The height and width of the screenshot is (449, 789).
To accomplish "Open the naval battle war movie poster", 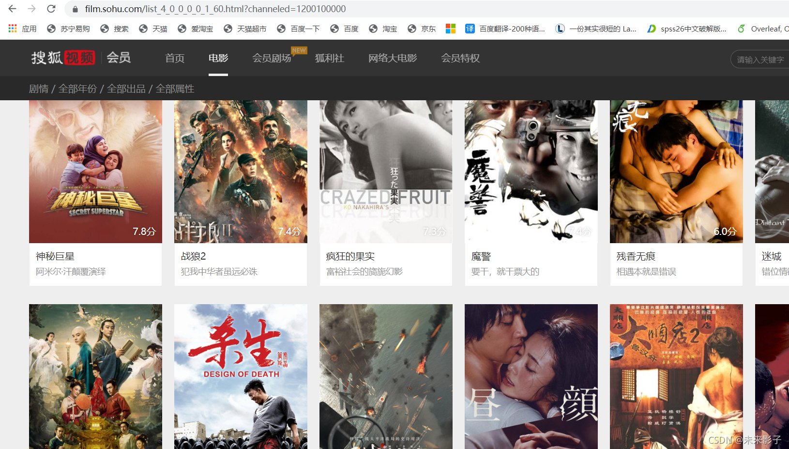I will coord(386,376).
